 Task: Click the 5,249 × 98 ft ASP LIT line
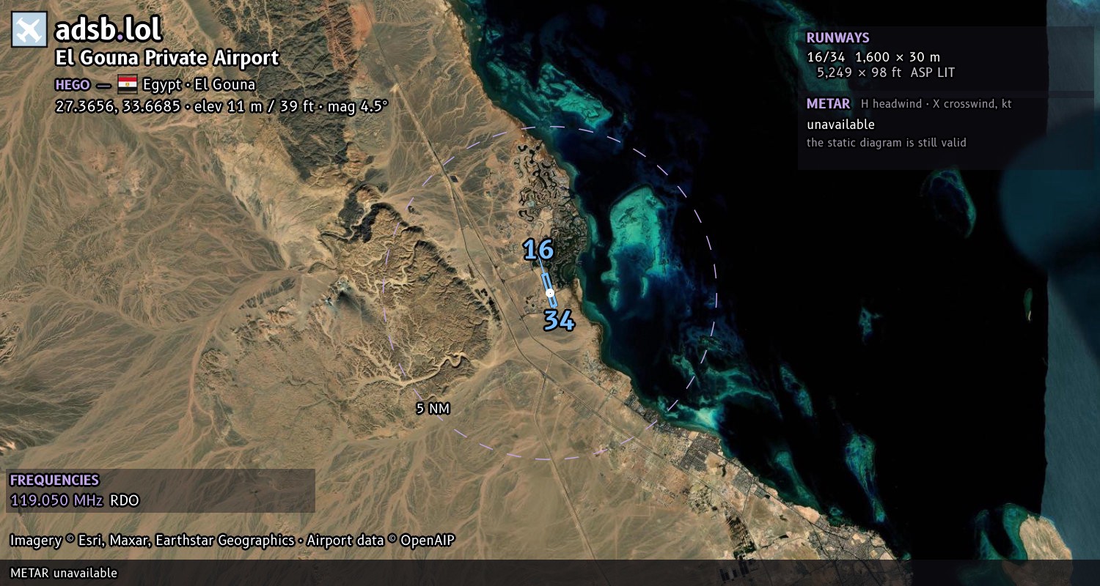click(x=886, y=73)
